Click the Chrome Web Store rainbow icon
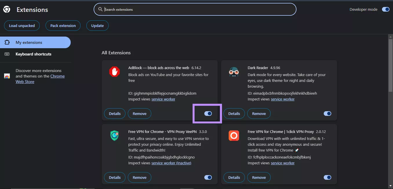Viewport: 393px width, 189px height. (7, 76)
